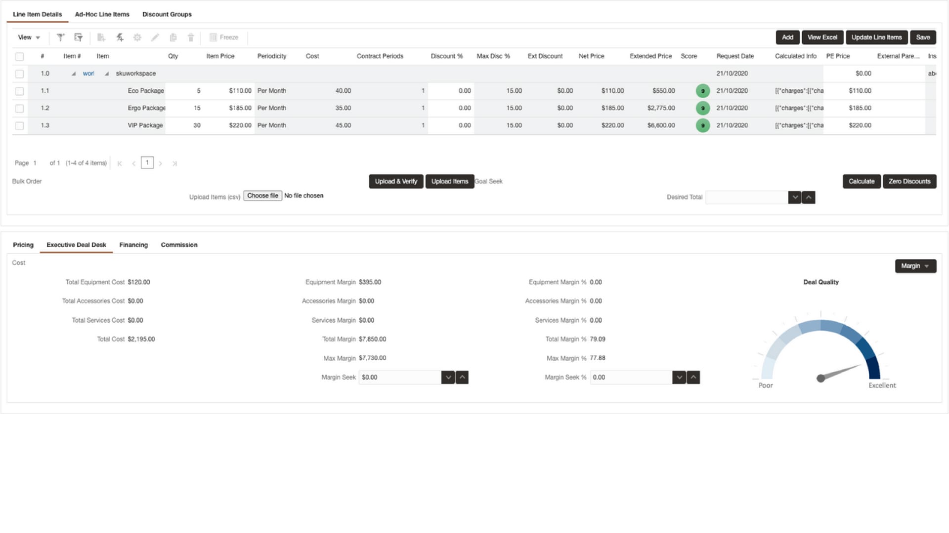Image resolution: width=949 pixels, height=533 pixels.
Task: Click the Zero Discounts button
Action: [x=909, y=181]
